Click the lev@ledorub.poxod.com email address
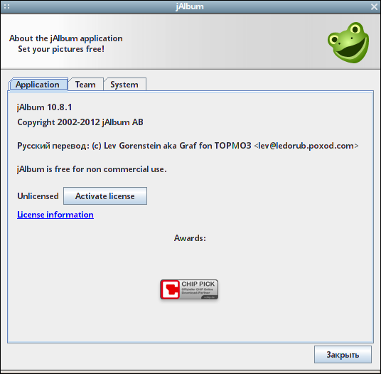The height and width of the screenshot is (374, 381). pyautogui.click(x=306, y=146)
